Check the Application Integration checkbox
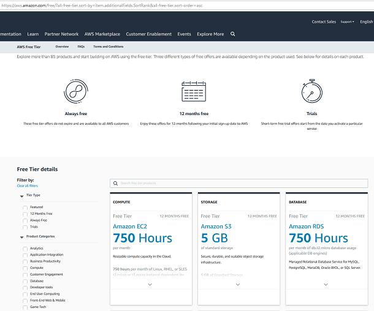Image resolution: width=374 pixels, height=311 pixels. click(25, 255)
